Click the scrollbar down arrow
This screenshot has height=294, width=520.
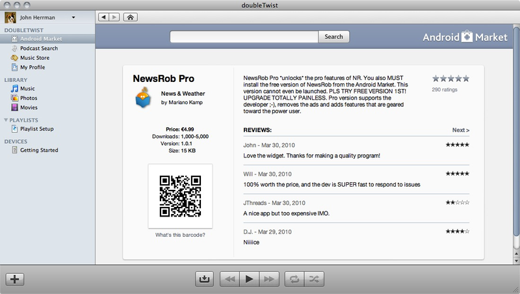[x=516, y=261]
